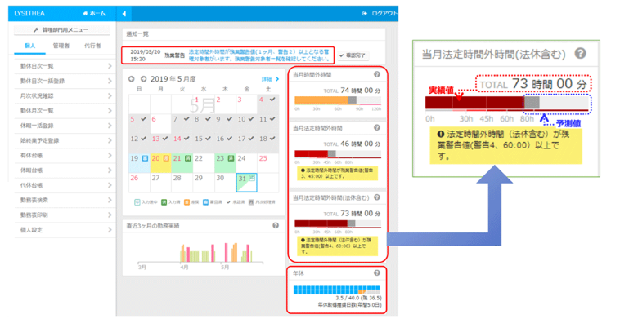This screenshot has width=638, height=323.
Task: Expand the 個人設定 row chevron
Action: (x=110, y=230)
